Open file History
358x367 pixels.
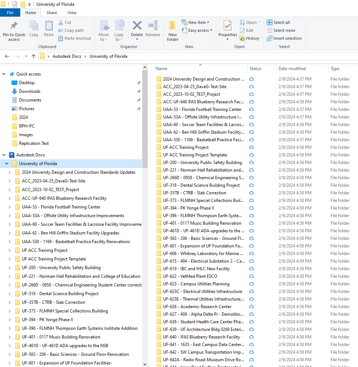pos(250,38)
